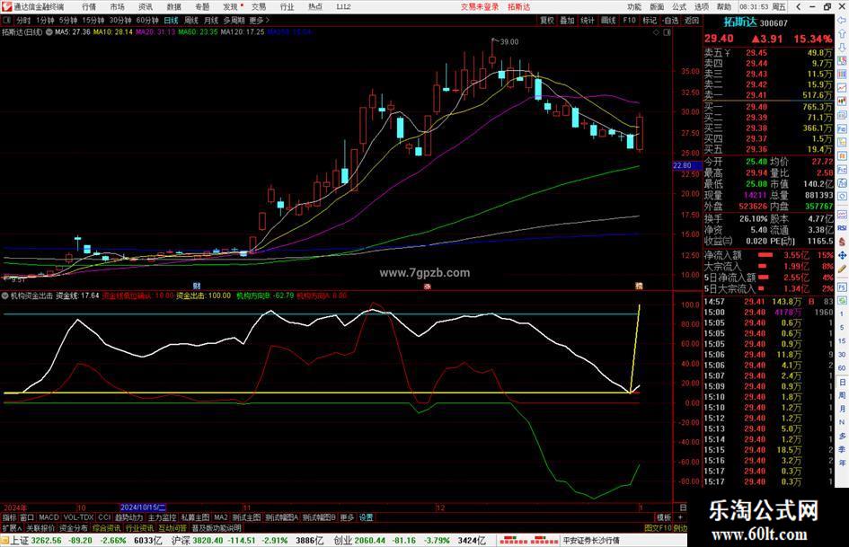Open the 交易 menu
The image size is (849, 547).
tap(258, 7)
